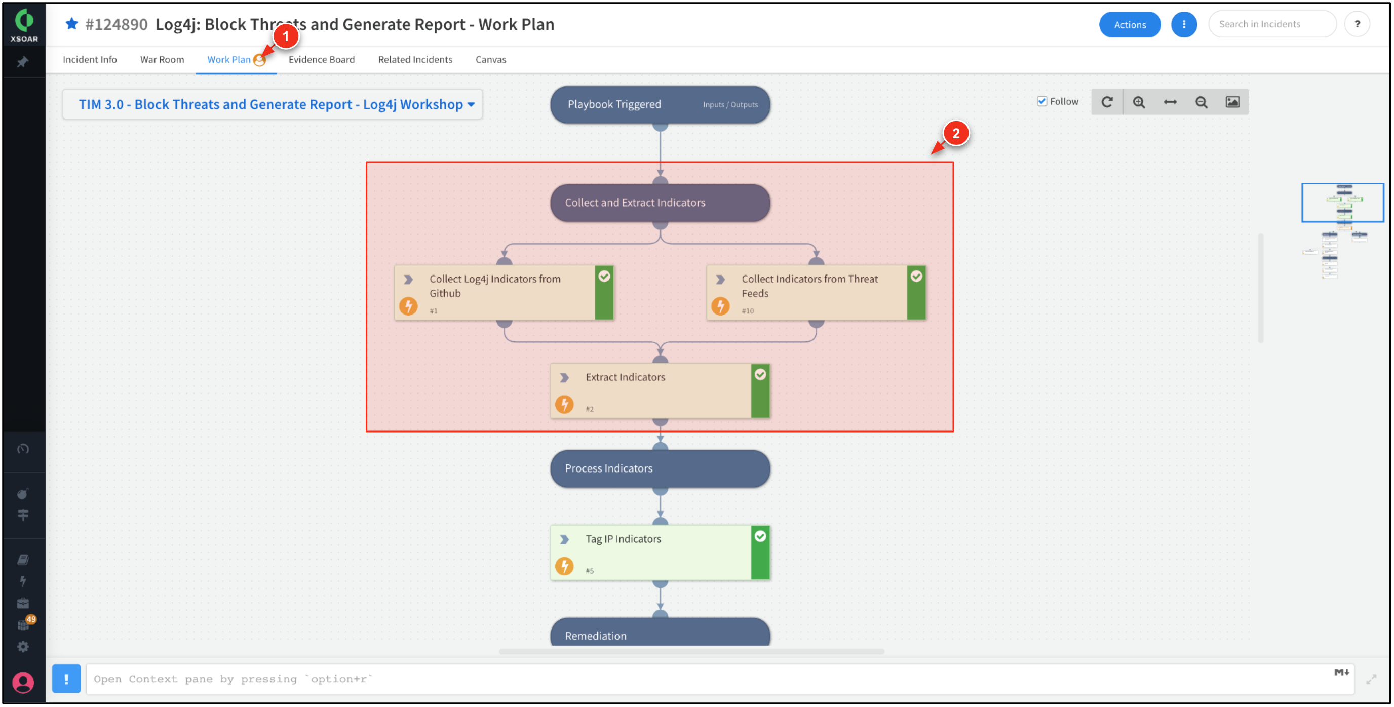1394x707 pixels.
Task: Expand the command line editor
Action: pyautogui.click(x=1371, y=680)
